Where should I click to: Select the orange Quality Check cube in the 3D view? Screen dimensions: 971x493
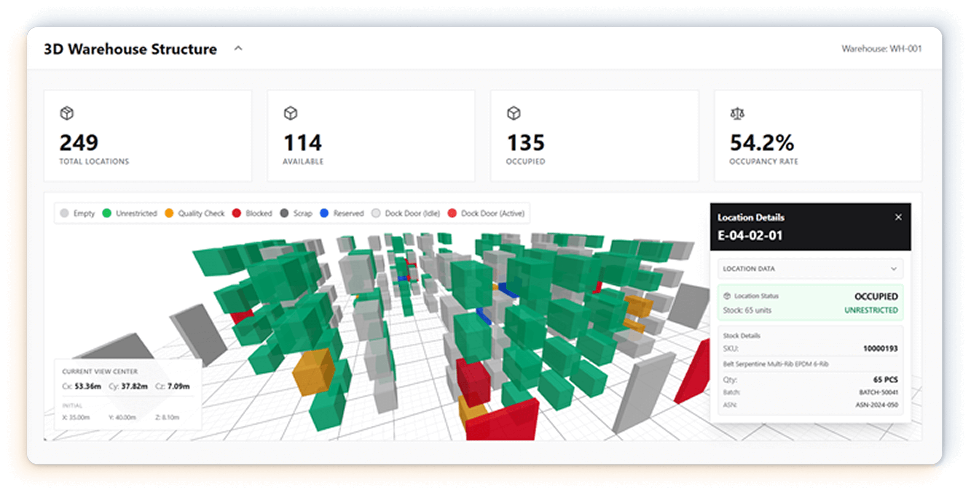[x=314, y=373]
